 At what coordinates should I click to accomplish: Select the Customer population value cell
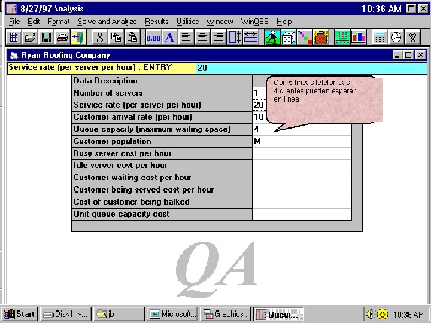(302, 141)
